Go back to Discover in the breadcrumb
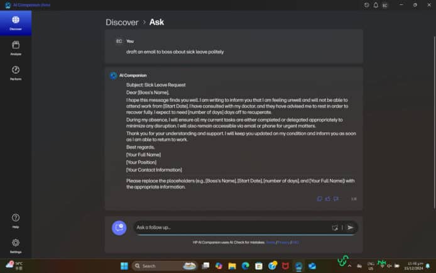 [x=122, y=22]
